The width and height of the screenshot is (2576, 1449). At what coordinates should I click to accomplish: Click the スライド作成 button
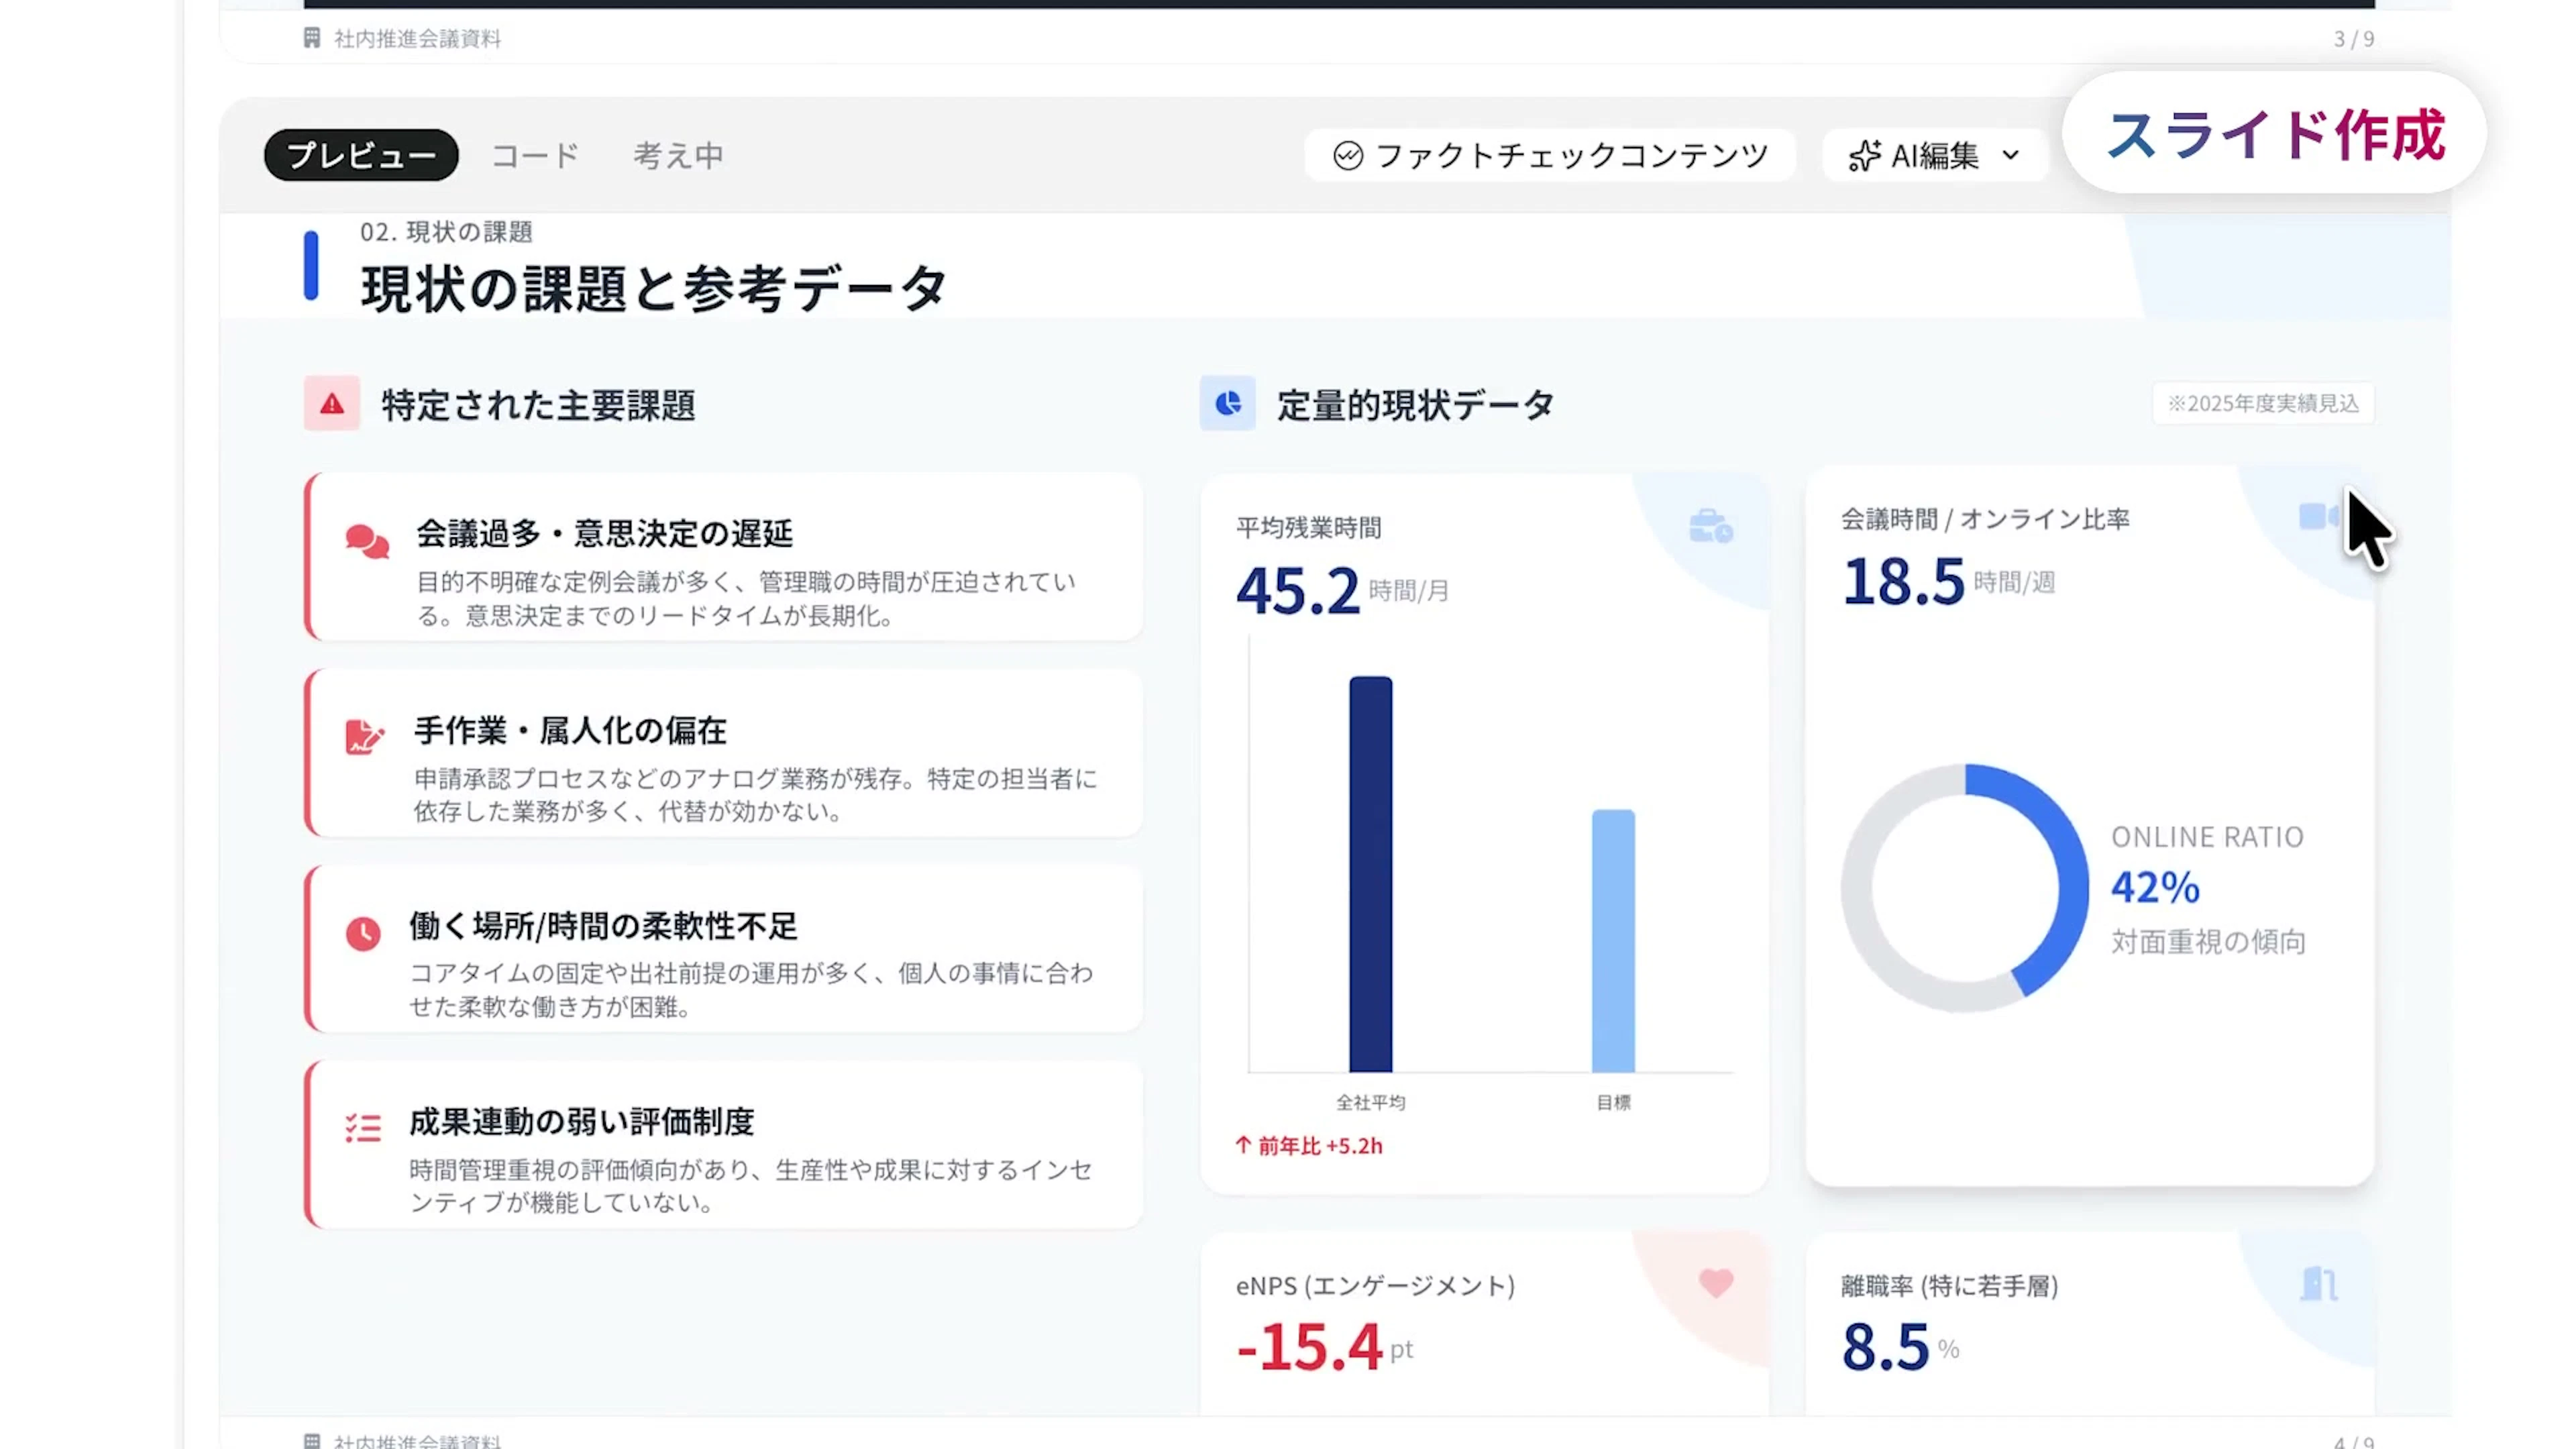tap(2274, 133)
